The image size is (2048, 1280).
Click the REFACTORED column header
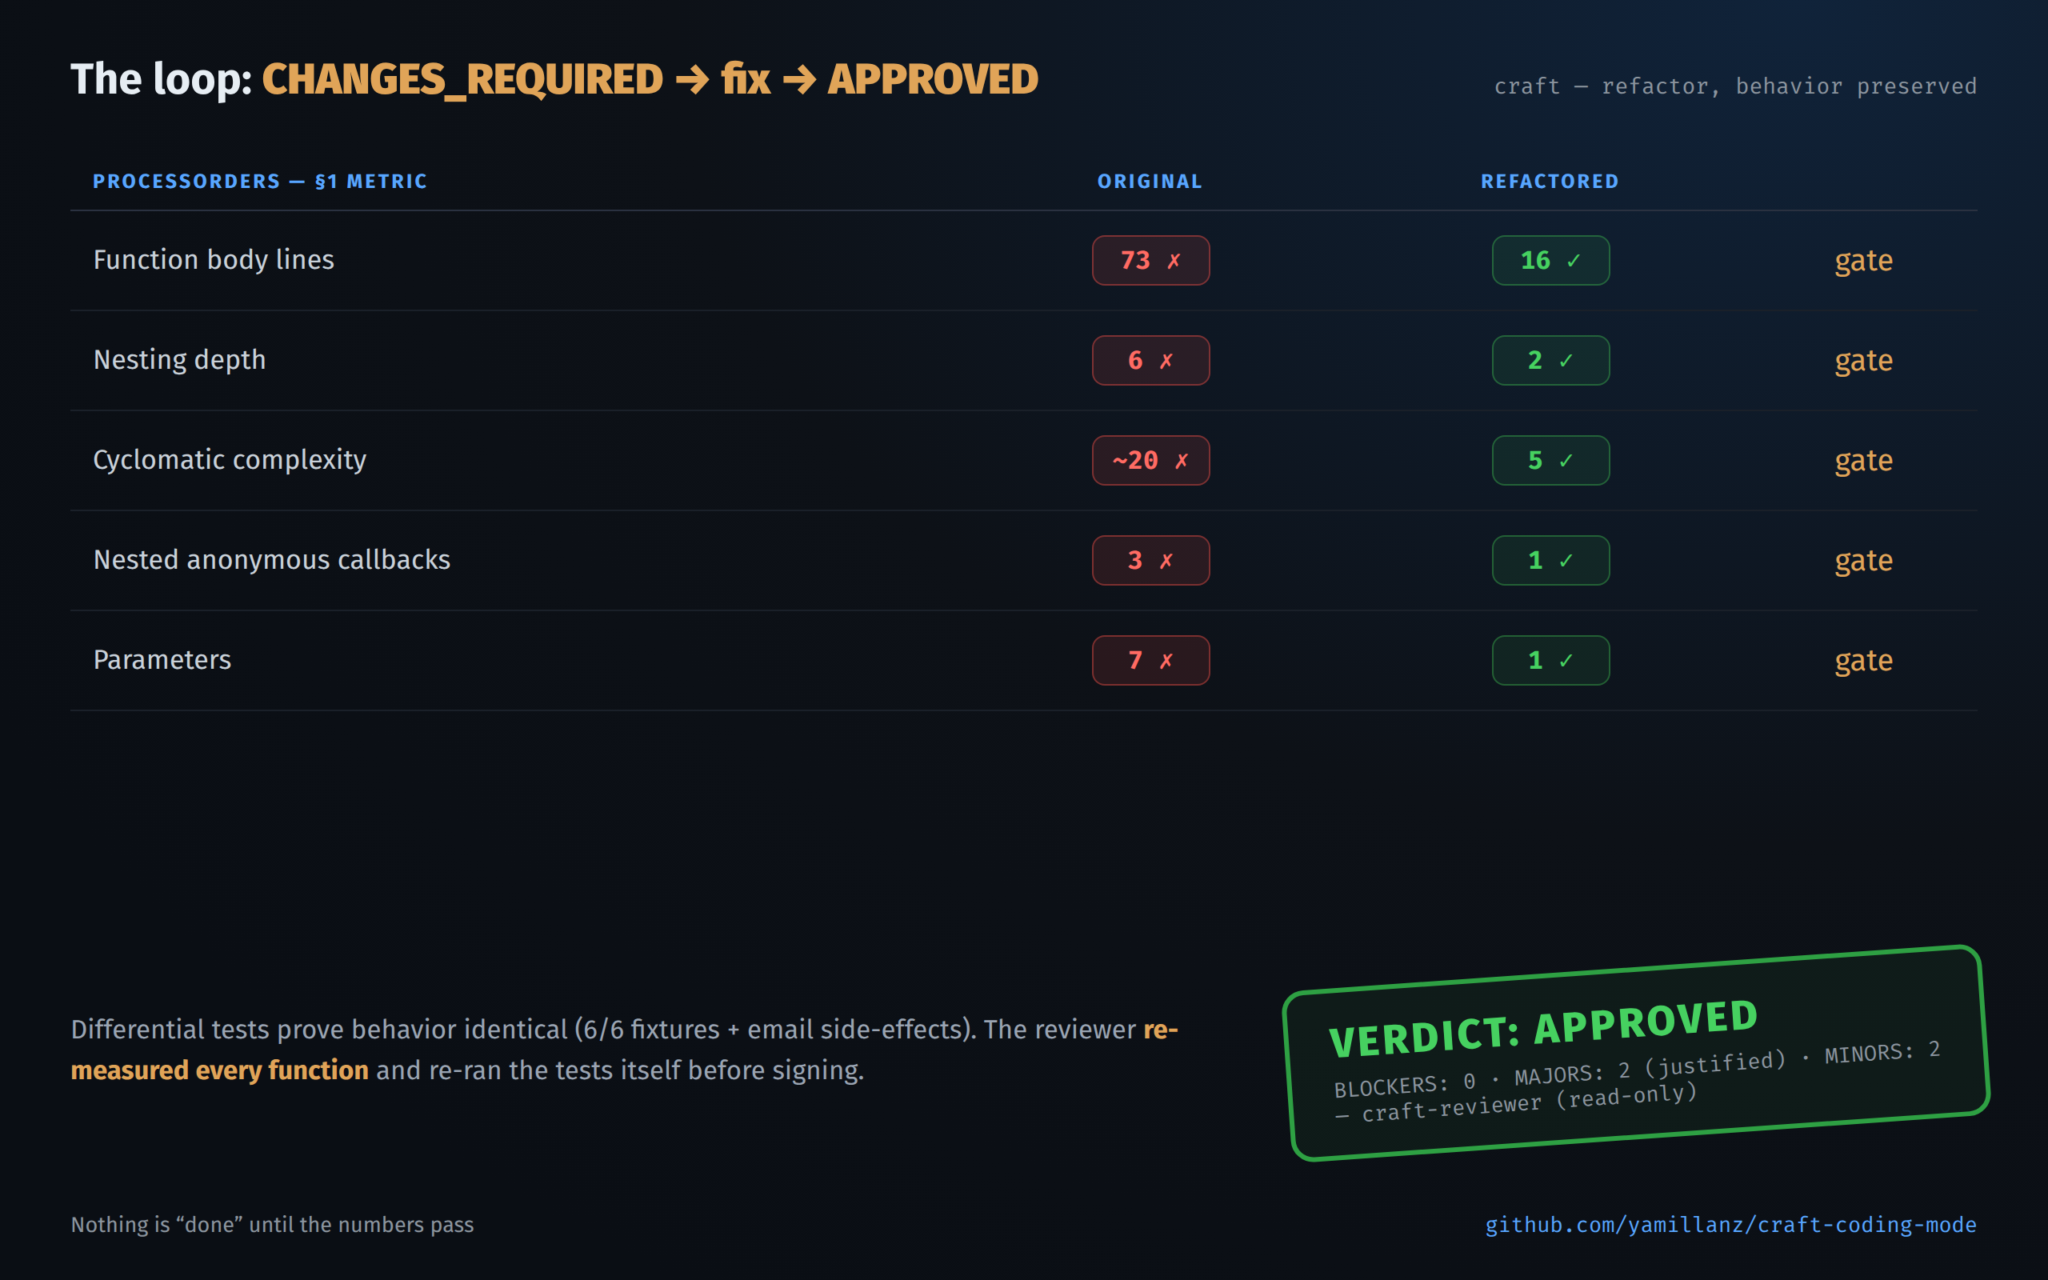1550,181
